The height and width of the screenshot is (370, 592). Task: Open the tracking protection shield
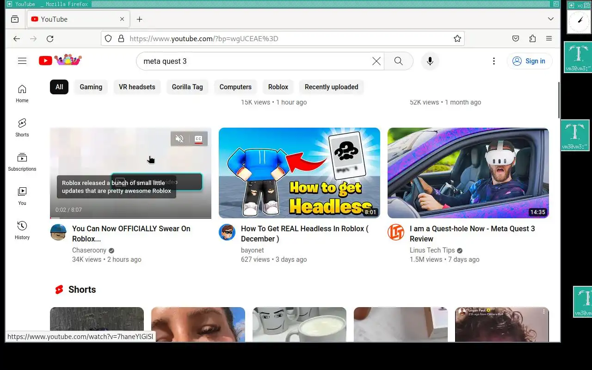(x=108, y=39)
